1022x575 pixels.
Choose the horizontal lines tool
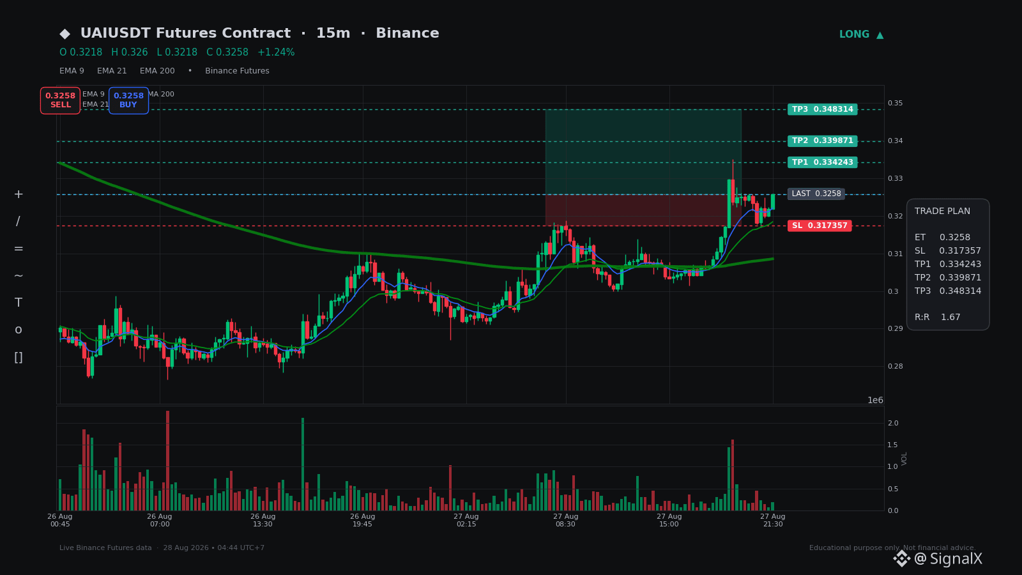(x=19, y=249)
